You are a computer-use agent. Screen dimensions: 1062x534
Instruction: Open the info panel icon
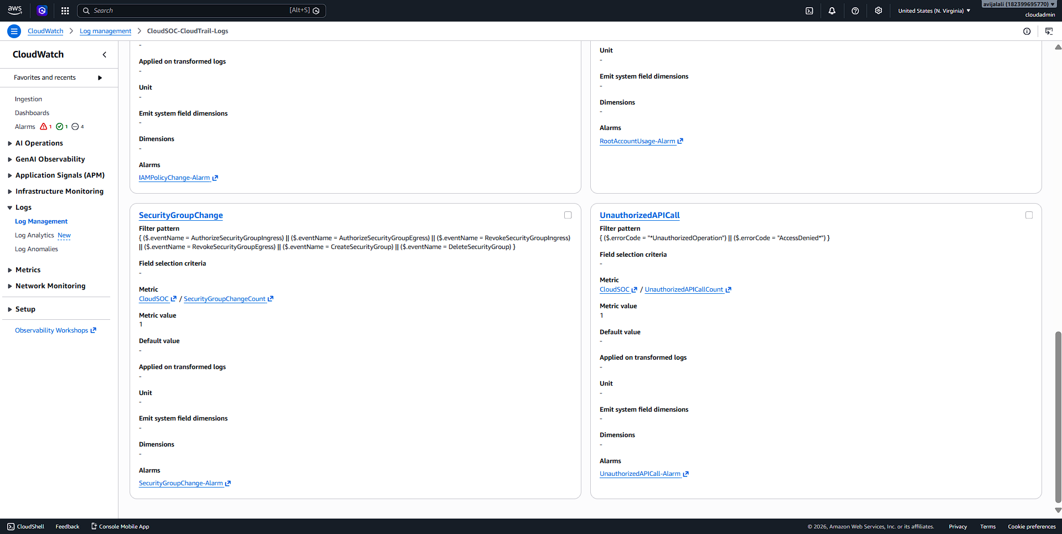click(x=1027, y=31)
